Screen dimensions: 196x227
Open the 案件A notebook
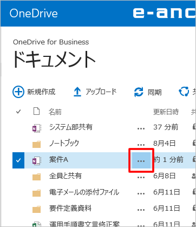[58, 160]
